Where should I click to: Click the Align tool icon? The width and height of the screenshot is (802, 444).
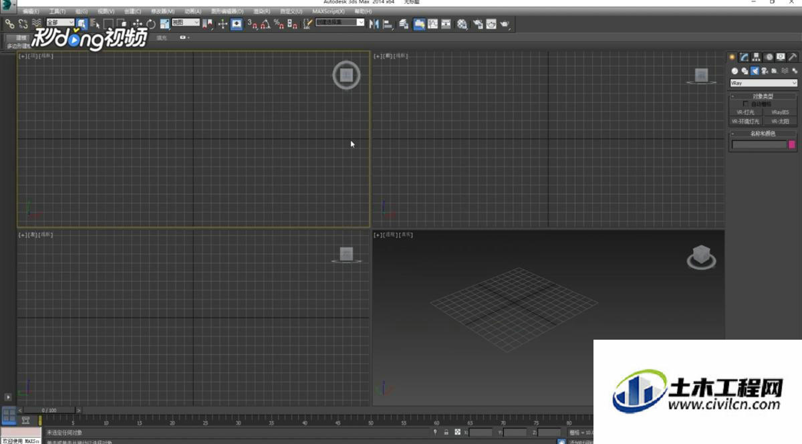click(388, 24)
